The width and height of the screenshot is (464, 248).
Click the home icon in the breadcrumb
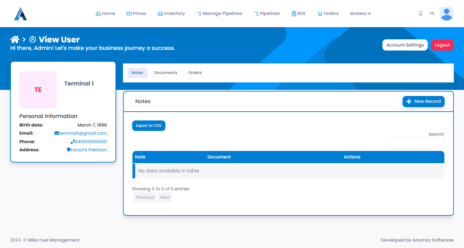tap(15, 39)
